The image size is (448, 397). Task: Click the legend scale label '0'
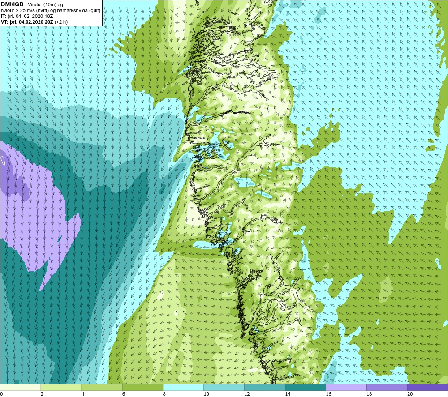[1, 394]
